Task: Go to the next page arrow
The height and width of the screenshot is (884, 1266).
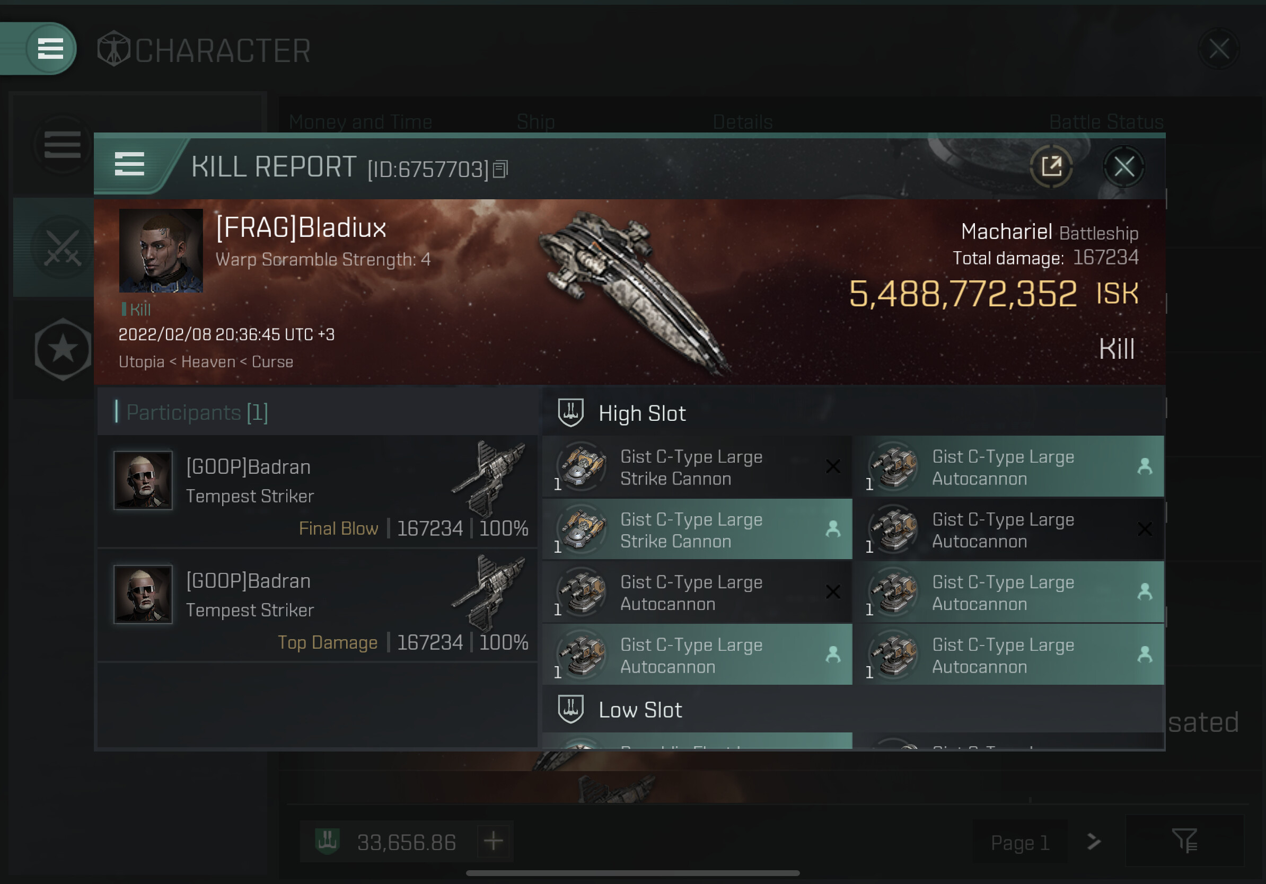Action: click(x=1093, y=842)
